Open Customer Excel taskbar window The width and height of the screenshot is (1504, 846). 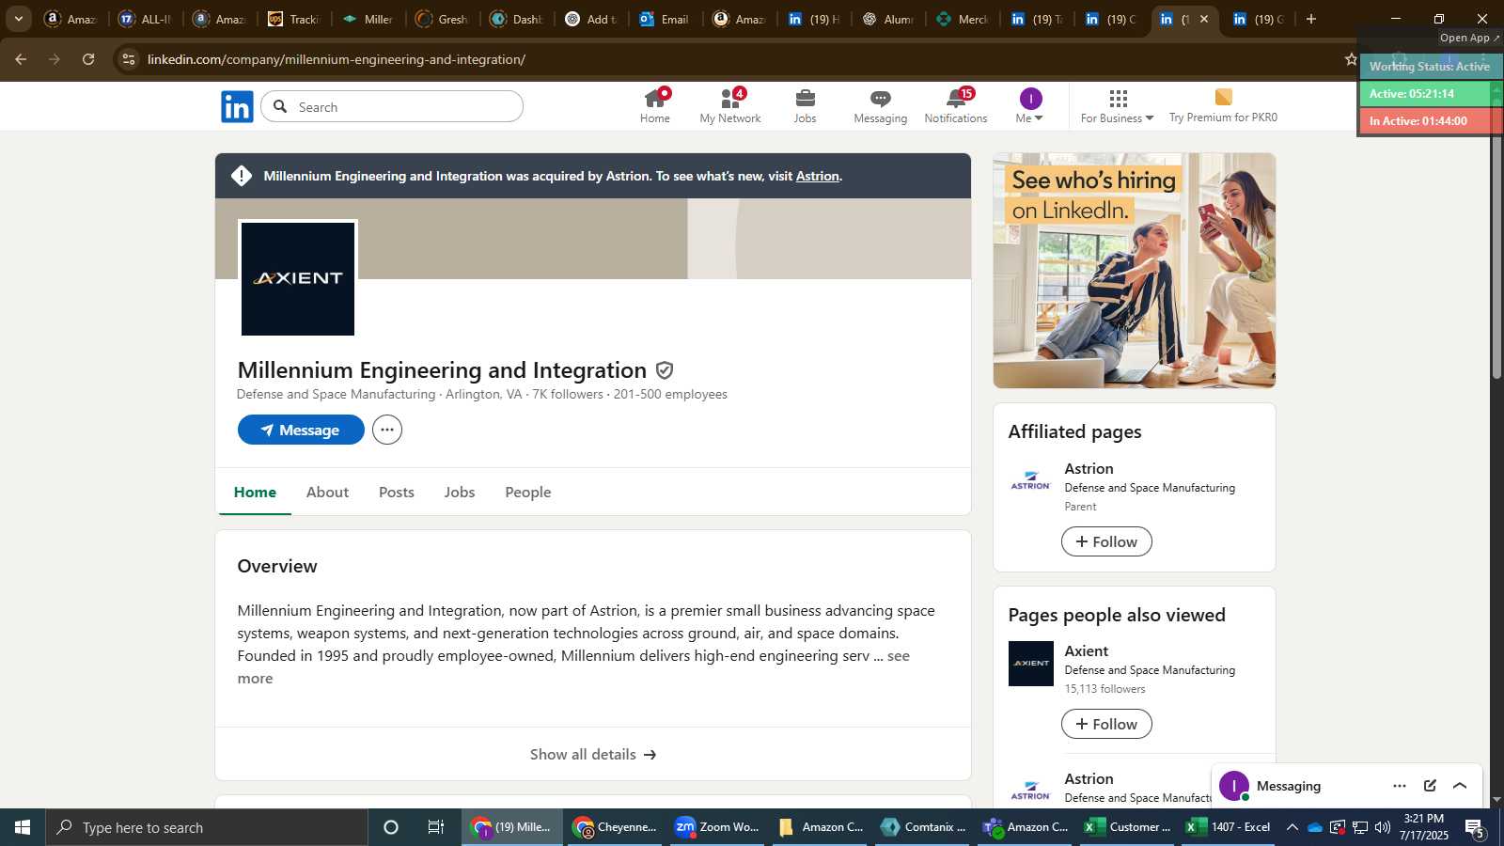(1127, 827)
